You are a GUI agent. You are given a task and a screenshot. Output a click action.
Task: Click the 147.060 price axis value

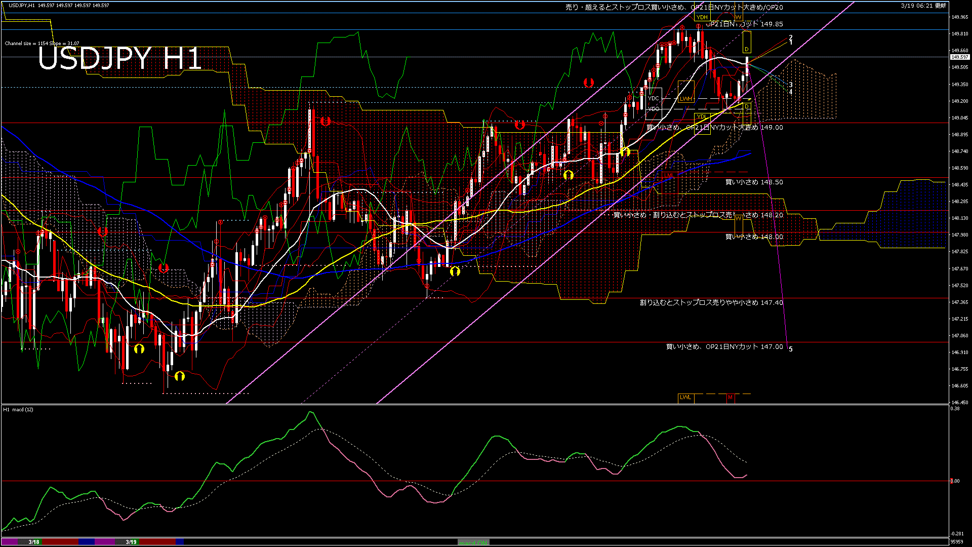(x=959, y=336)
